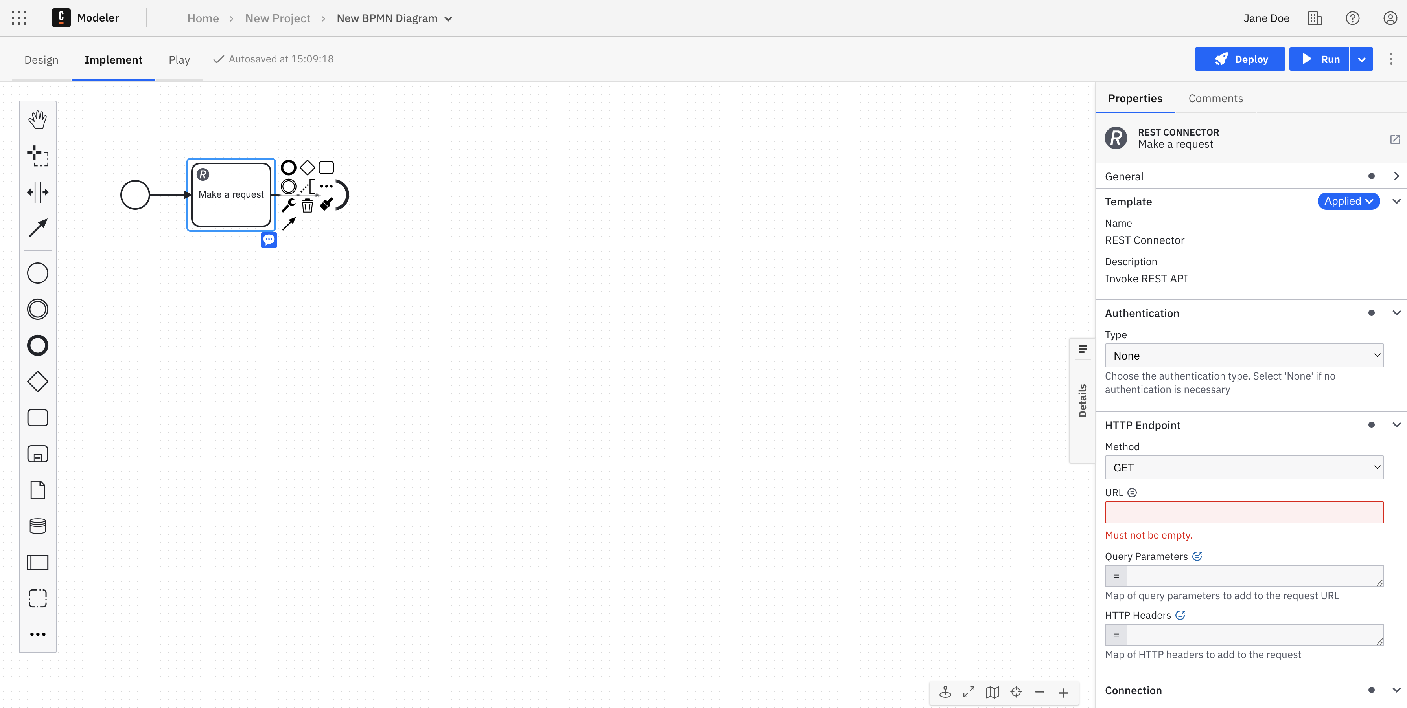Toggle the minimap icon
Viewport: 1407px width, 708px height.
(993, 693)
